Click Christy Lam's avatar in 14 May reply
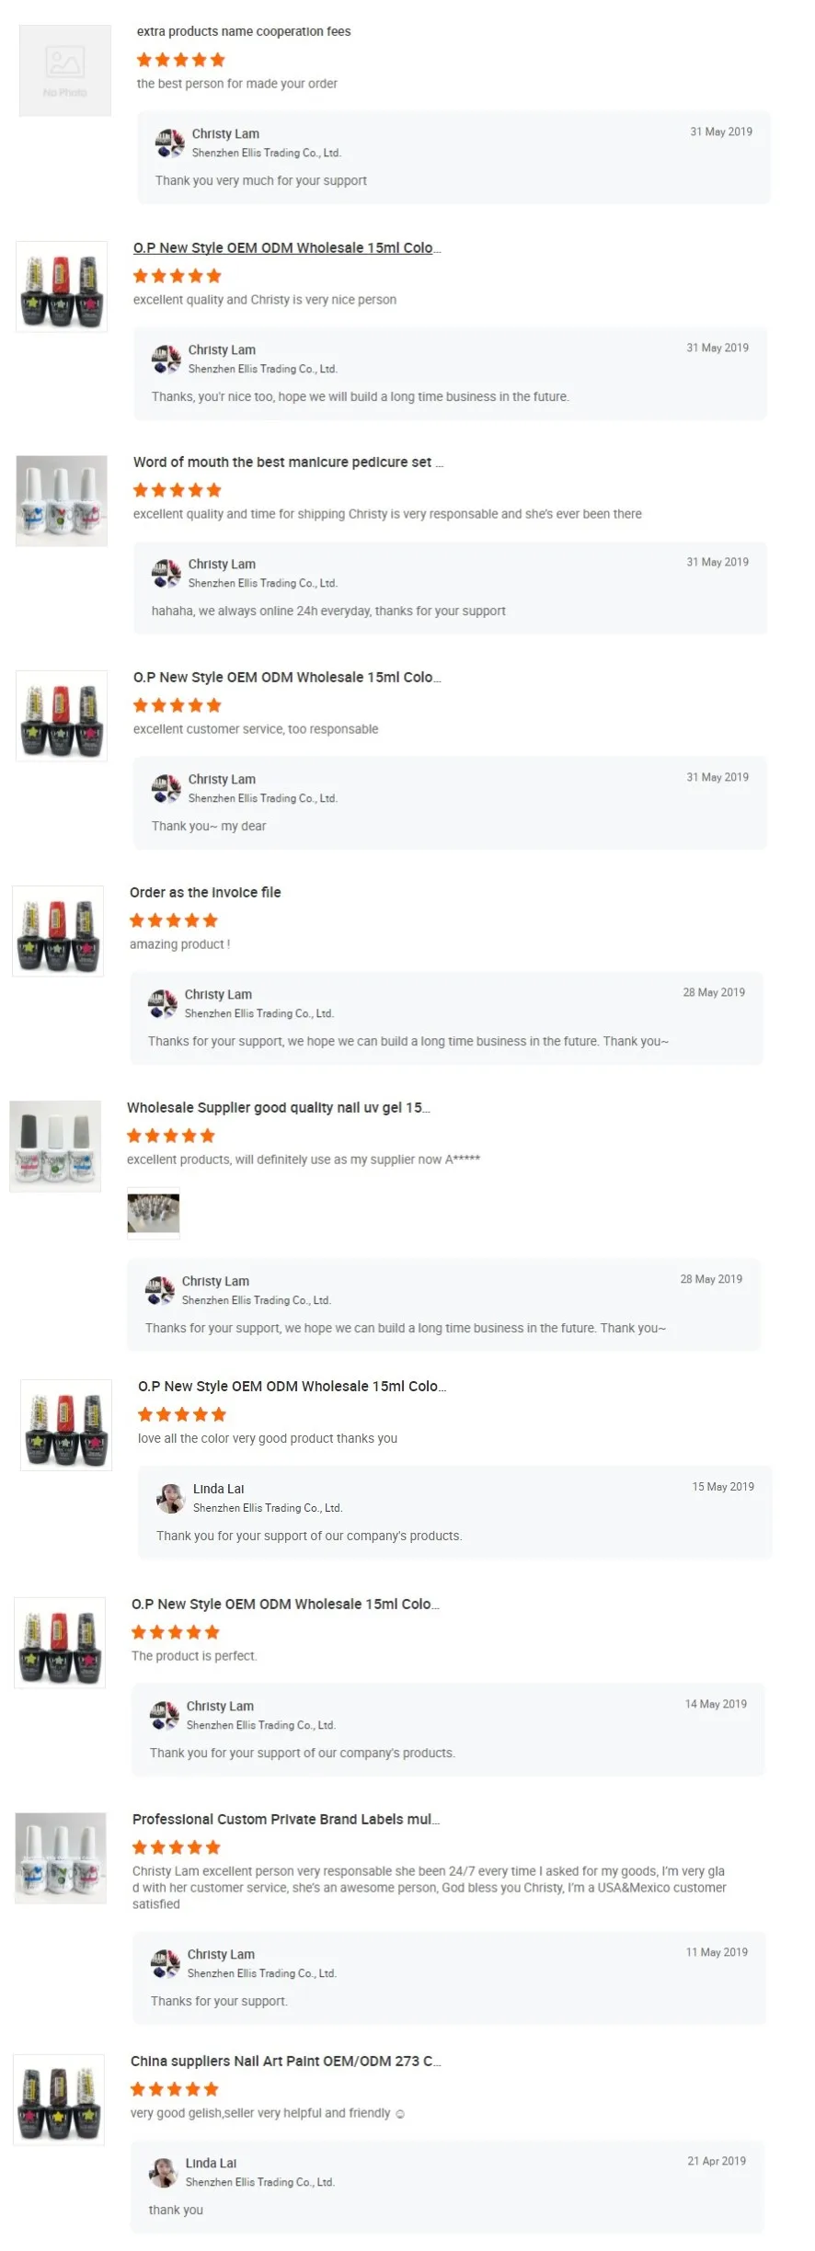 (164, 1715)
